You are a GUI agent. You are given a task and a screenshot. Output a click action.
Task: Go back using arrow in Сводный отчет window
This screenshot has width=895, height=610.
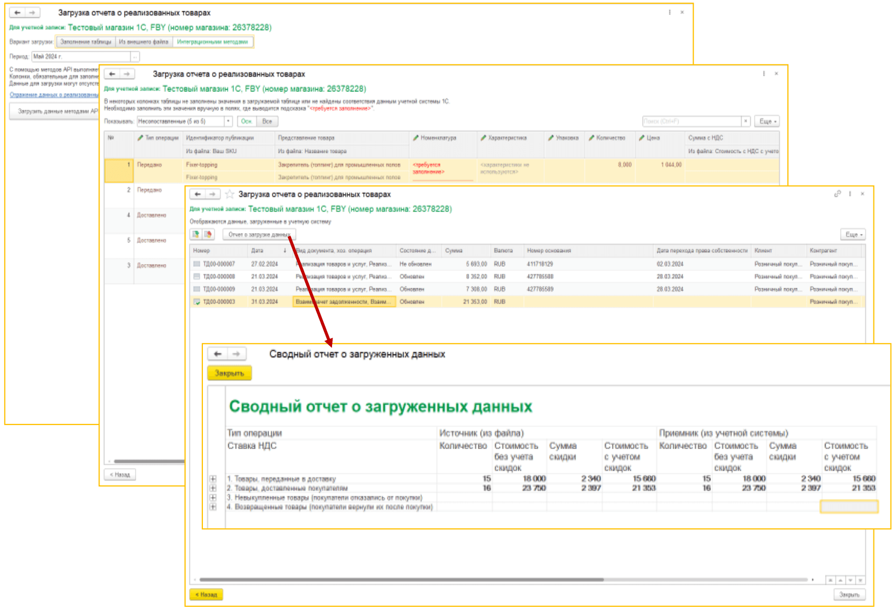[217, 354]
